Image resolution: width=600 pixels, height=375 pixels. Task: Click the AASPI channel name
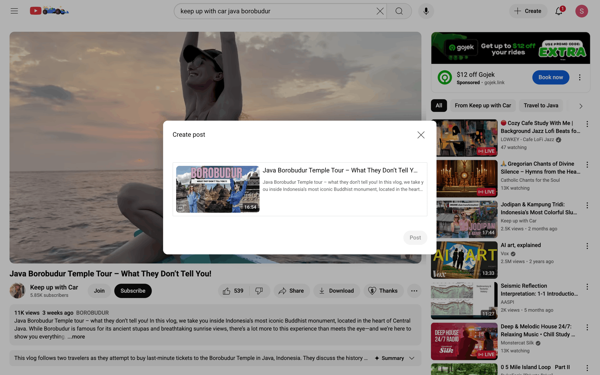click(x=507, y=302)
